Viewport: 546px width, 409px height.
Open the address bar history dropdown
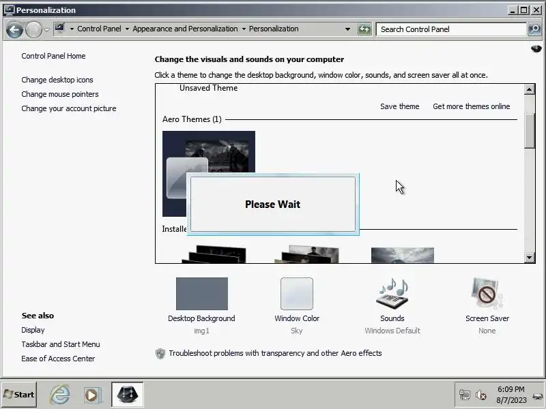click(x=347, y=29)
